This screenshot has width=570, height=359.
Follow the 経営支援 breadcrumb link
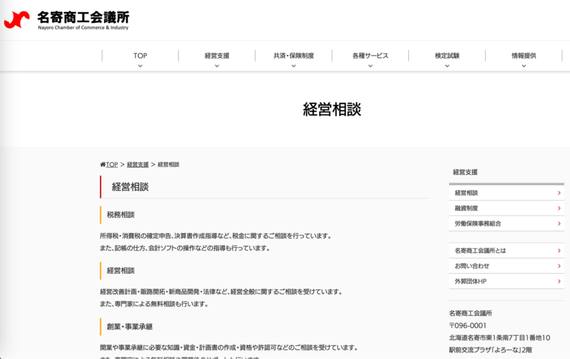click(137, 165)
